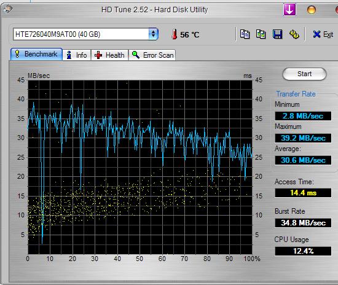Switch to the Benchmark tab

[x=36, y=54]
